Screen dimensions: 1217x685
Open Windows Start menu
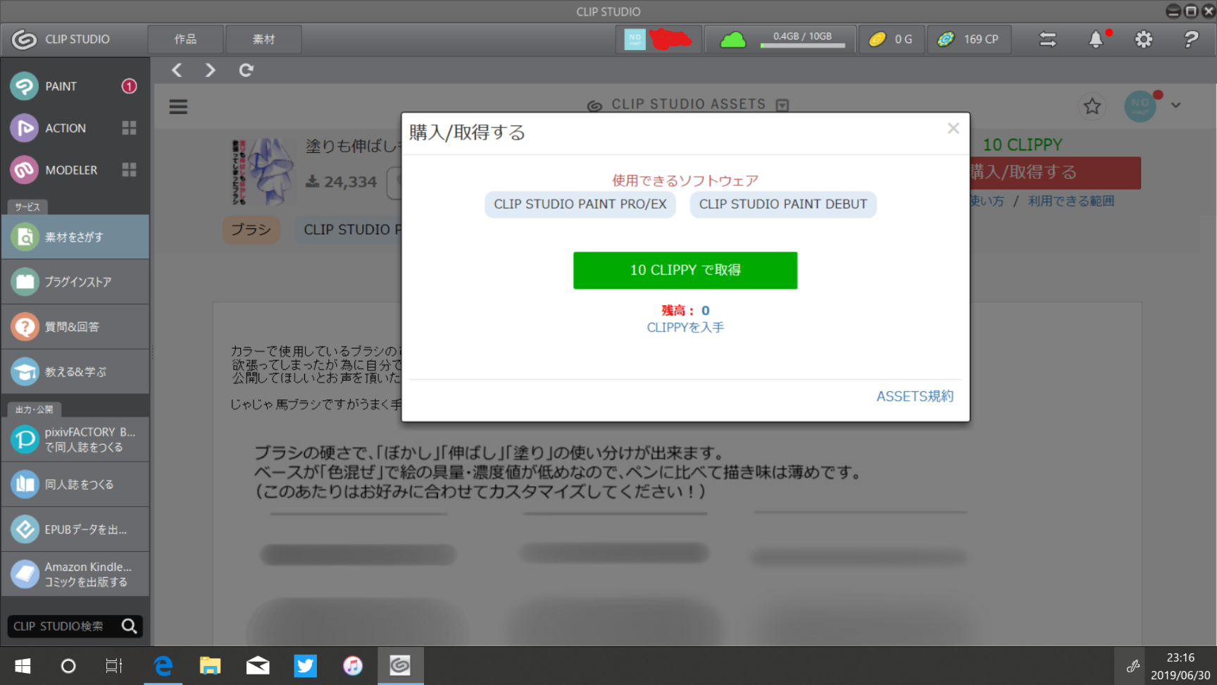coord(23,666)
